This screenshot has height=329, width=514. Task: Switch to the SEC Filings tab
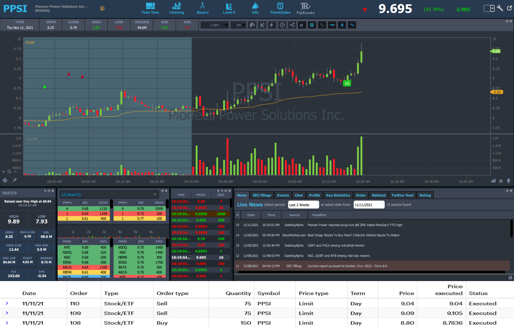point(262,195)
